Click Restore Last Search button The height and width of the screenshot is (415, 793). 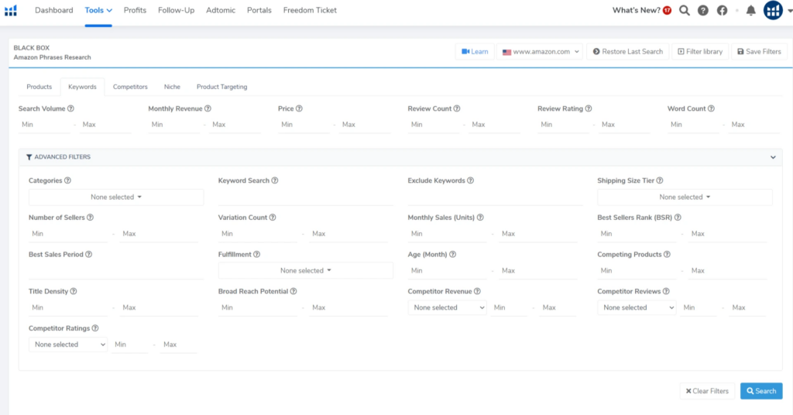pos(627,52)
